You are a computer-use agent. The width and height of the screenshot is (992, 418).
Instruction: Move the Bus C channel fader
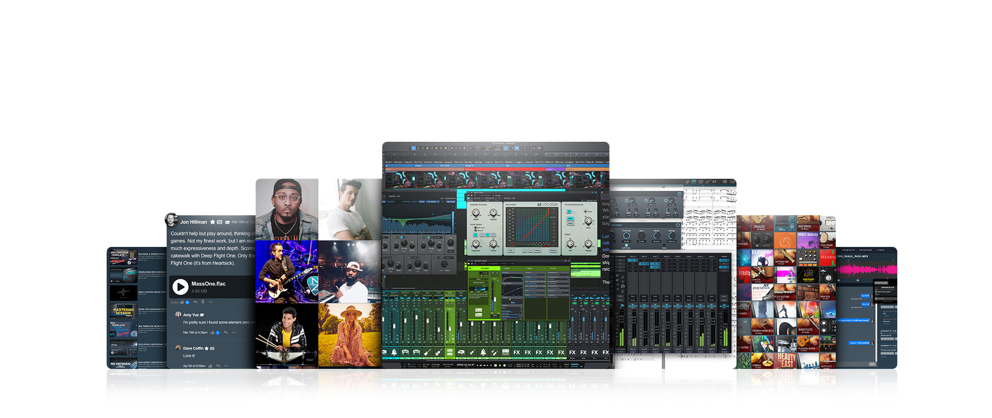[657, 330]
